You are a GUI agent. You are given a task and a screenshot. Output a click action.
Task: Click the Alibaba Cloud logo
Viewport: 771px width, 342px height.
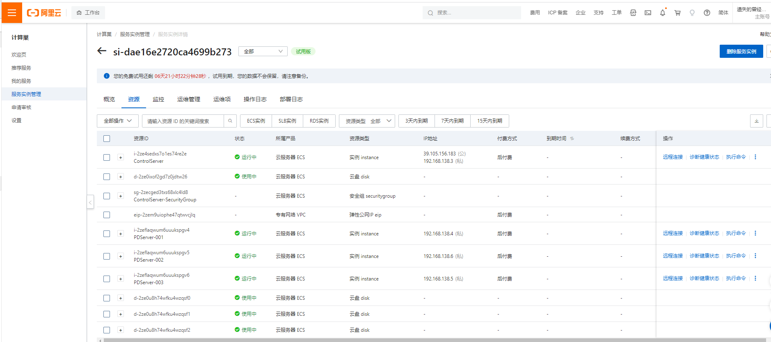pyautogui.click(x=44, y=13)
